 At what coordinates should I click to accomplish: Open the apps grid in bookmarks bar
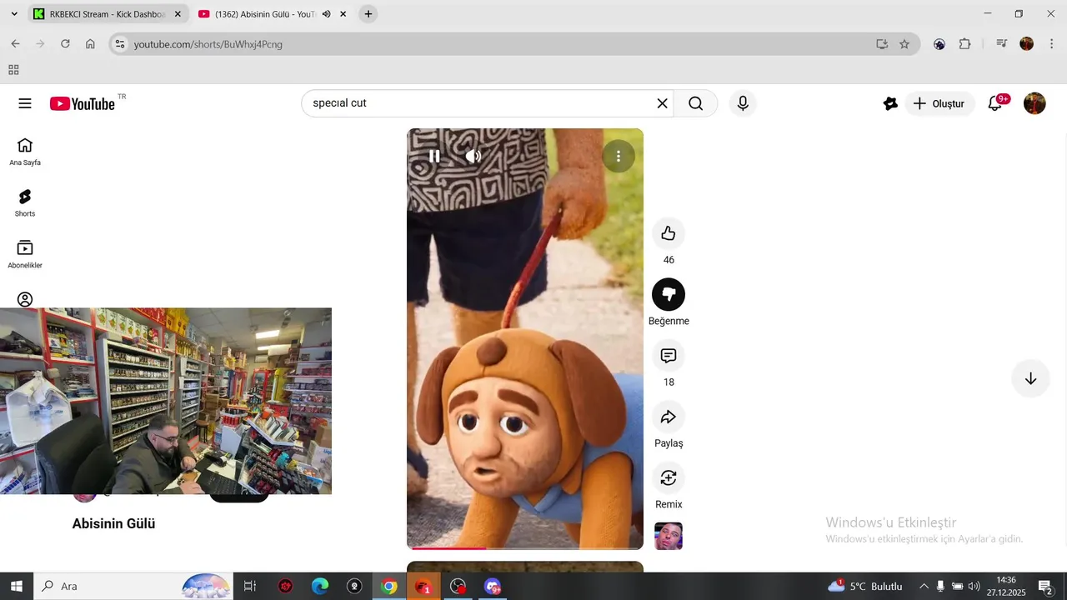click(x=13, y=70)
